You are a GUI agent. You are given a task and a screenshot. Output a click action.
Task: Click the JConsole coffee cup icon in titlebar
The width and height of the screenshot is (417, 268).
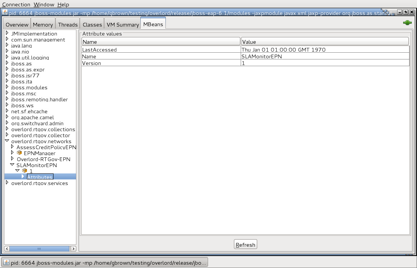pyautogui.click(x=5, y=12)
